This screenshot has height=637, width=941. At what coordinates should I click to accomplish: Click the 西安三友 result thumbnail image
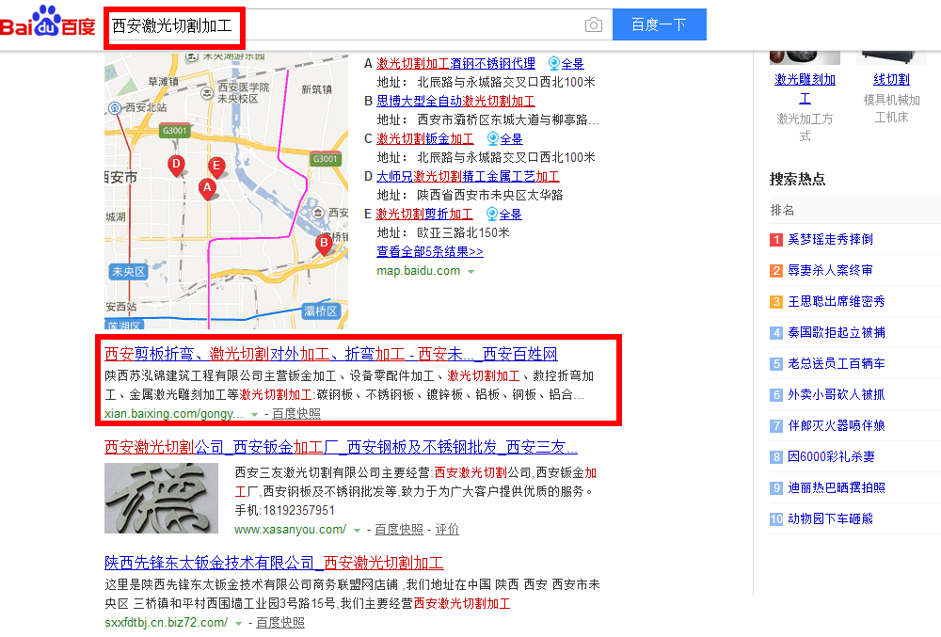tap(161, 499)
